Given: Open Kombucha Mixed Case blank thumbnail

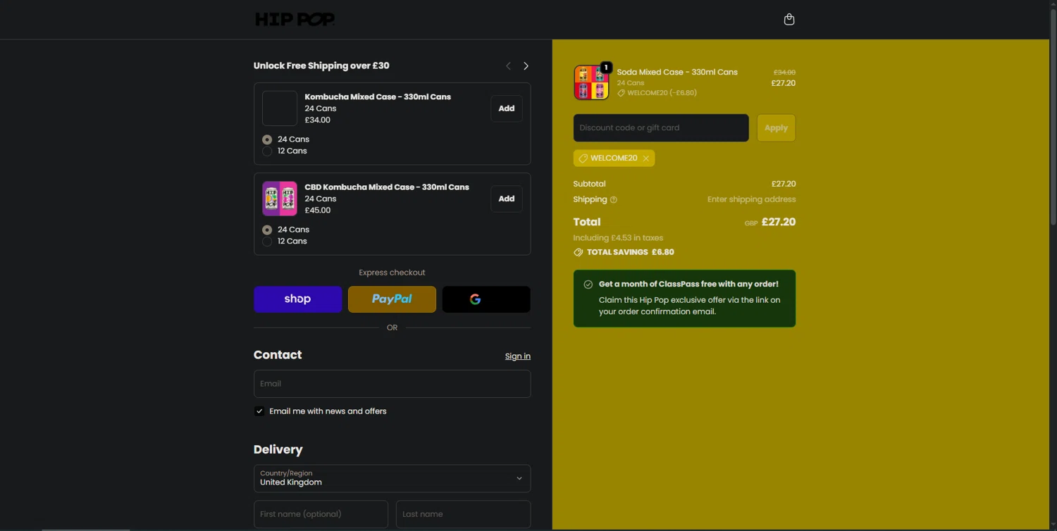Looking at the screenshot, I should pos(280,108).
